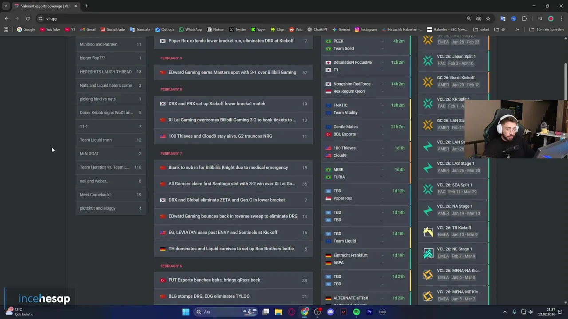568x319 pixels.
Task: Open the VCL 26: SEA Split 1 event
Action: click(454, 189)
